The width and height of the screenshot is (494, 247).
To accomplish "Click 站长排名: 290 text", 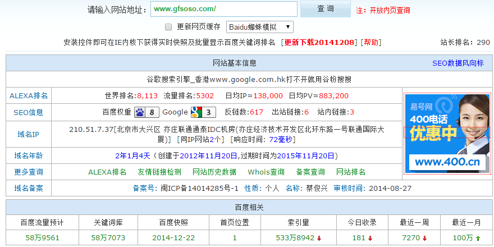I will click(x=465, y=42).
